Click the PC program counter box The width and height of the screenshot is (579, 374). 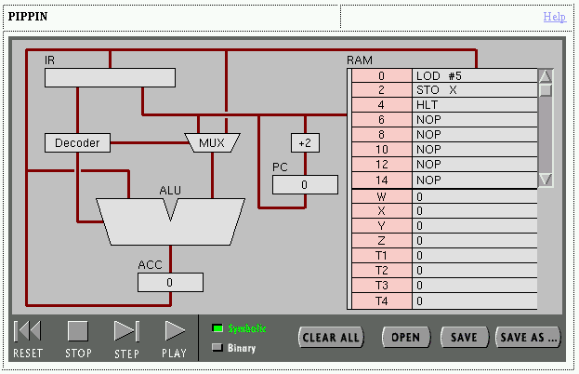(x=305, y=184)
